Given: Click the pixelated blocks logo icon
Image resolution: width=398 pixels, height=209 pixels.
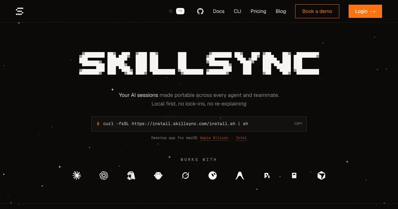Looking at the screenshot, I should [x=267, y=175].
